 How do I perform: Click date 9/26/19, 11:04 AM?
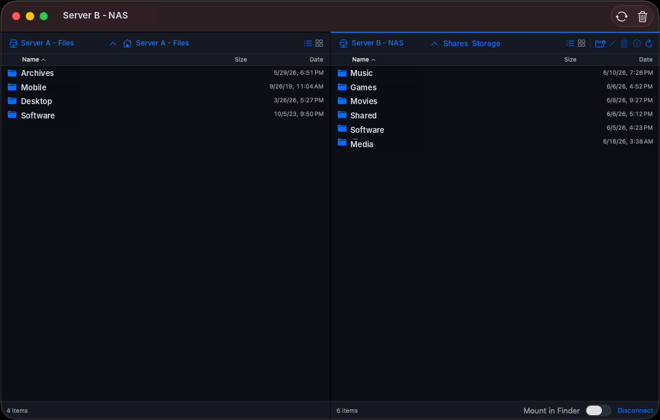[x=296, y=87]
